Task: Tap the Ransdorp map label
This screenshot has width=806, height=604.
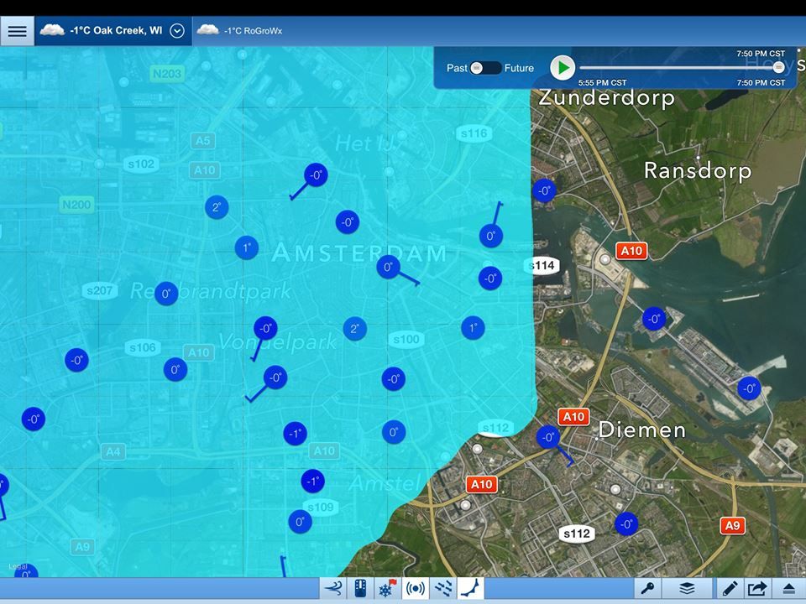Action: coord(698,171)
